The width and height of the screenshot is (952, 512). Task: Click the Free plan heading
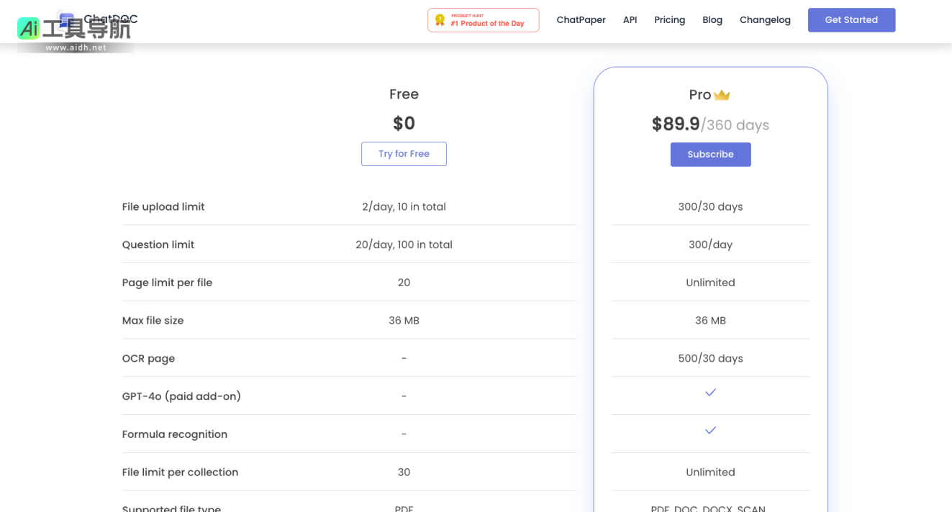404,94
